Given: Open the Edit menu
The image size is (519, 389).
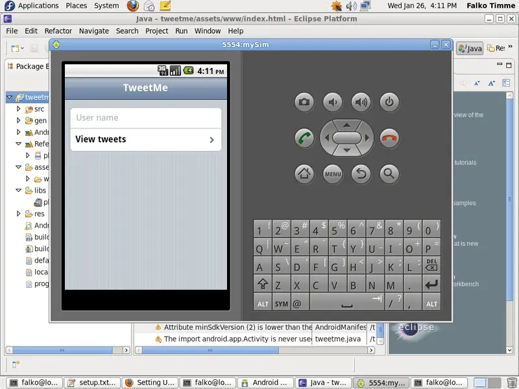Looking at the screenshot, I should tap(31, 30).
